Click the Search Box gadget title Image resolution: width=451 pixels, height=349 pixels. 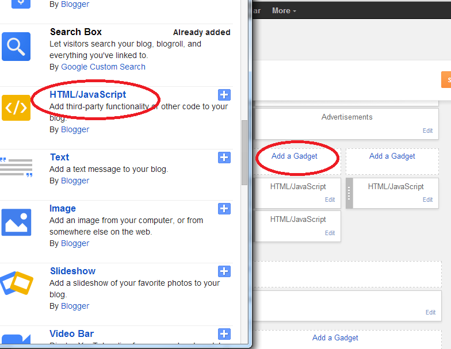coord(76,32)
